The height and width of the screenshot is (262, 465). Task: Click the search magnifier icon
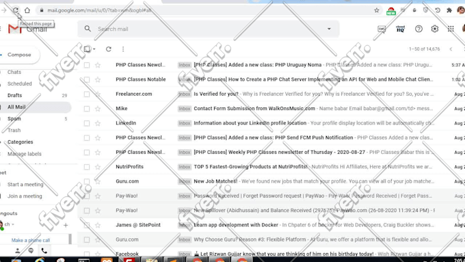88,29
